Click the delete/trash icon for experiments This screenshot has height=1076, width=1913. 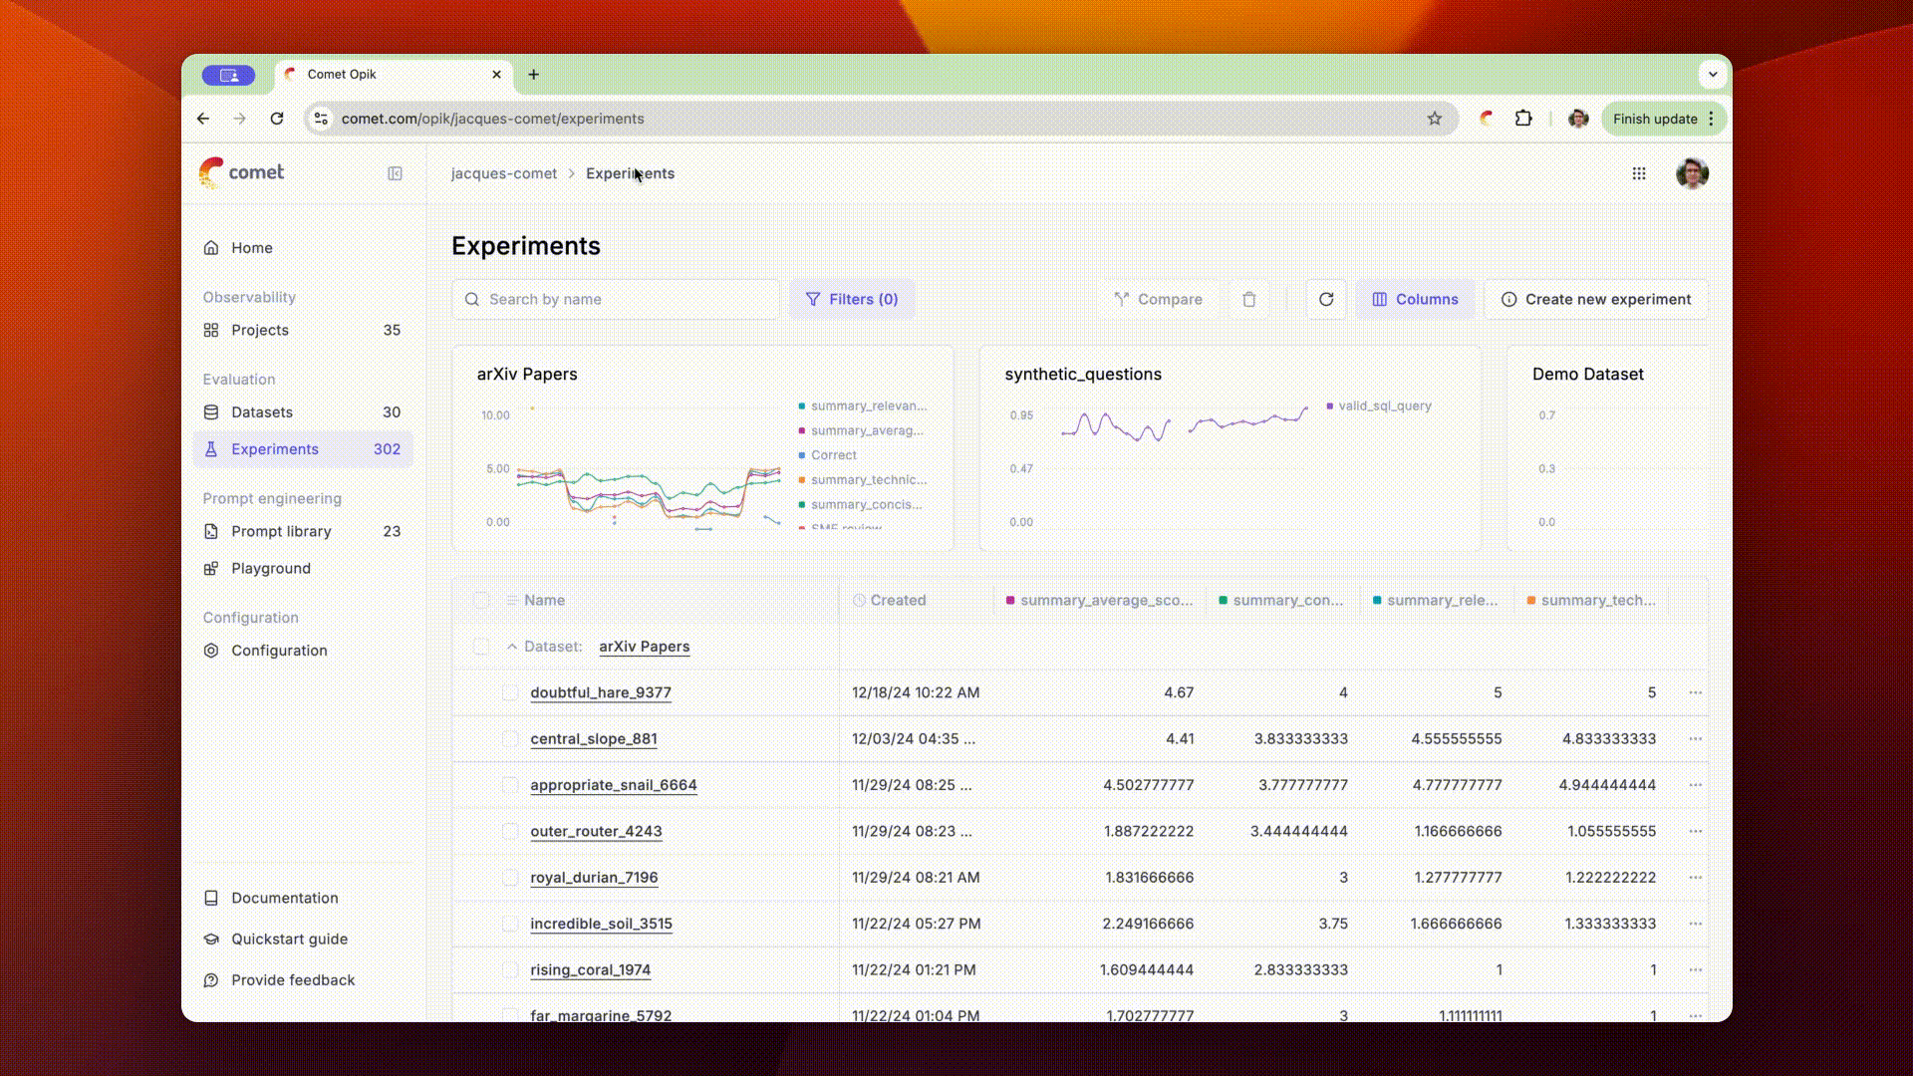coord(1249,298)
